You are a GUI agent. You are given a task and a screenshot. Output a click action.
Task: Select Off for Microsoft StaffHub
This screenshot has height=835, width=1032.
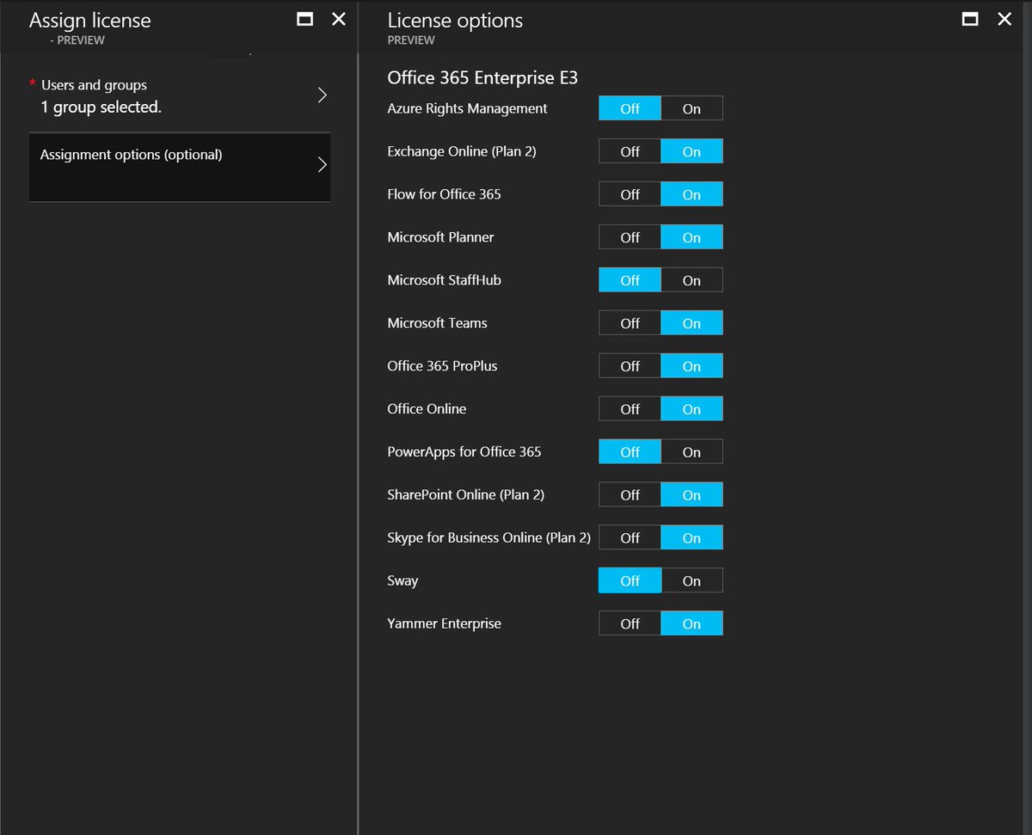630,280
